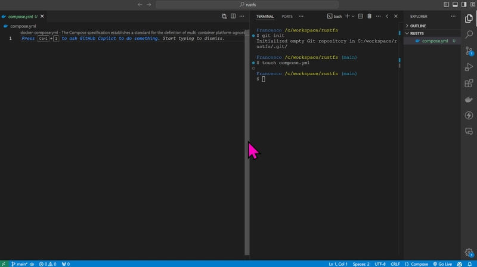Open changes compare icon in editor toolbar

click(224, 17)
